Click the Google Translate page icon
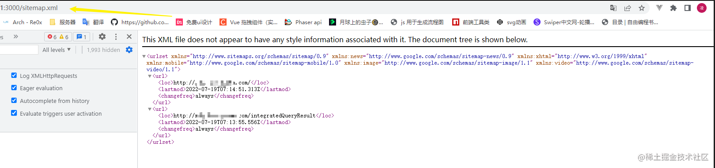Viewport: 715px width, 168px height. [613, 8]
